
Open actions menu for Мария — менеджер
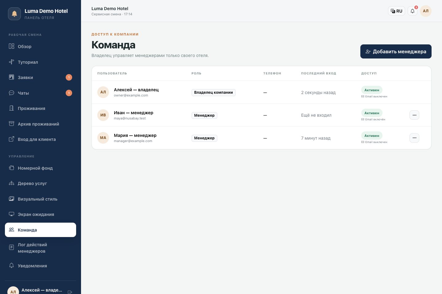coord(414,138)
